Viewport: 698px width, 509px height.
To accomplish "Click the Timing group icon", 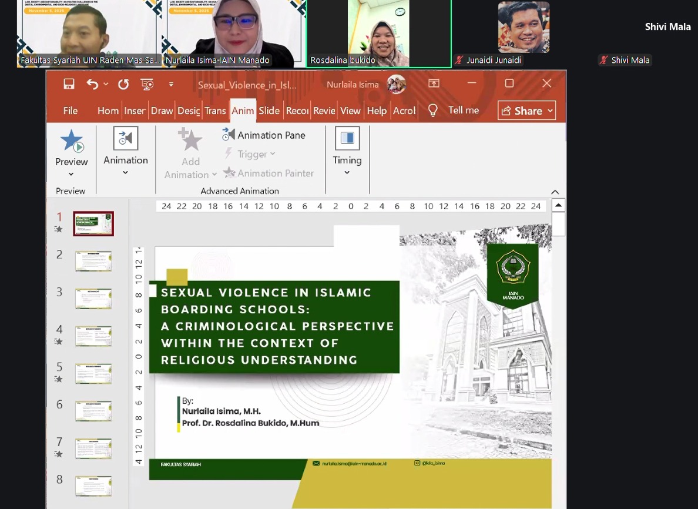I will [x=347, y=139].
